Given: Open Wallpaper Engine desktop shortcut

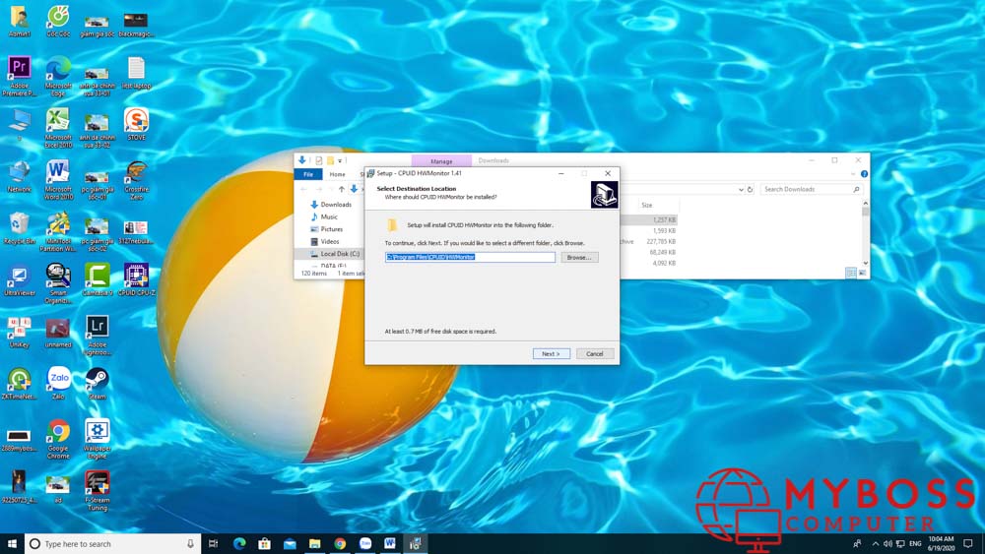Looking at the screenshot, I should click(x=97, y=439).
